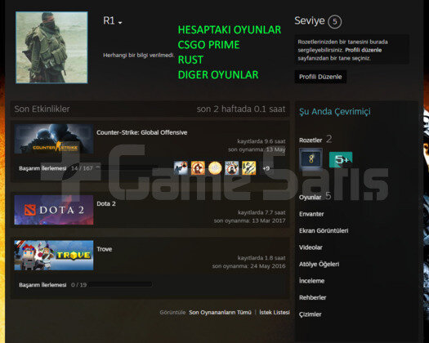Click CS:GO achievement progress bar 14 / 167
The width and height of the screenshot is (429, 343).
[127, 168]
